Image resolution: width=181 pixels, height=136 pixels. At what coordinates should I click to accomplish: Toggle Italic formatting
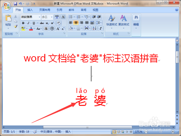(28, 23)
